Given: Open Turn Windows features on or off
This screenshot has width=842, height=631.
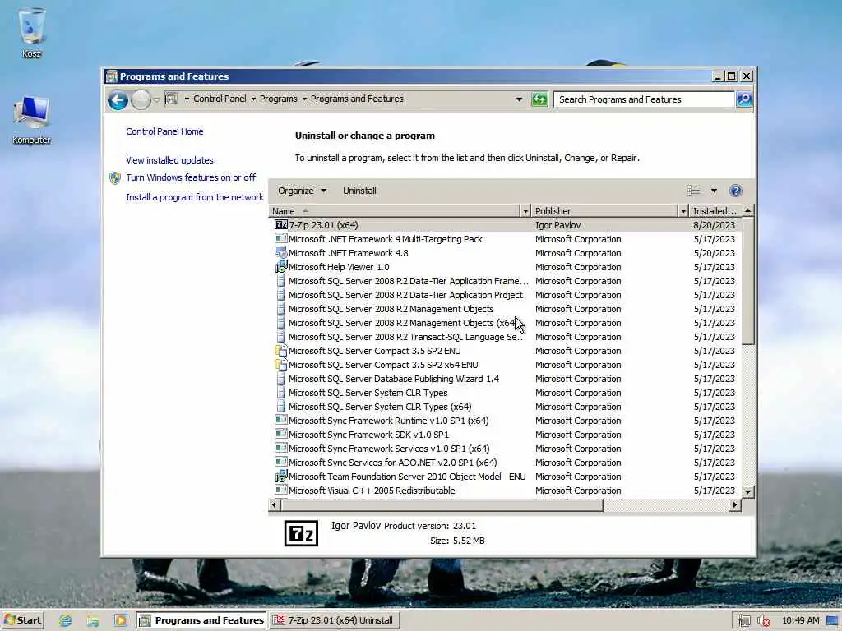Looking at the screenshot, I should click(x=191, y=177).
